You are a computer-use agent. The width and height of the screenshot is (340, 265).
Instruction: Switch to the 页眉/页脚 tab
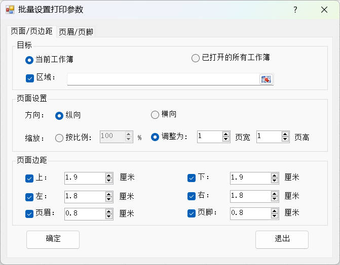pos(76,32)
